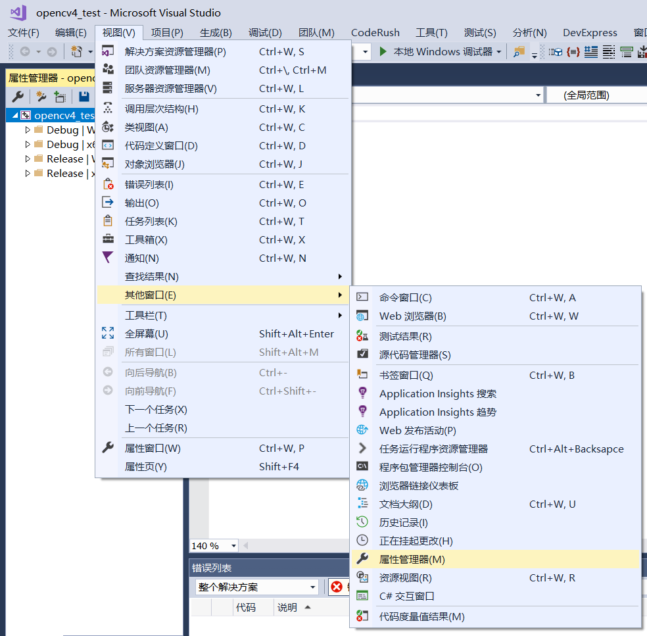Collapse the opencv4_test tree node
647x636 pixels.
(15, 115)
